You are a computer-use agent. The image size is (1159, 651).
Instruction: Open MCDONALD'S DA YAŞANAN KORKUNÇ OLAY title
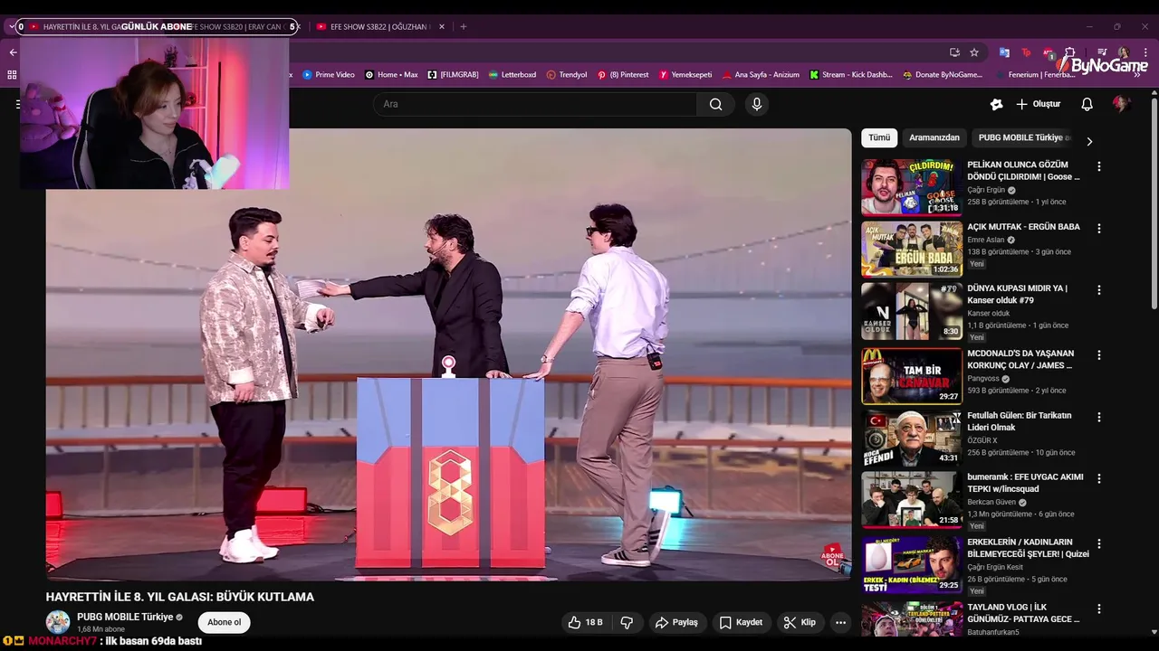pos(1020,359)
